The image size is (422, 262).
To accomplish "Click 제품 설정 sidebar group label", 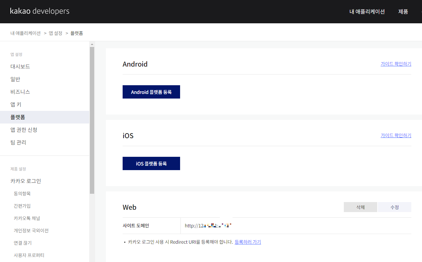I will point(18,169).
